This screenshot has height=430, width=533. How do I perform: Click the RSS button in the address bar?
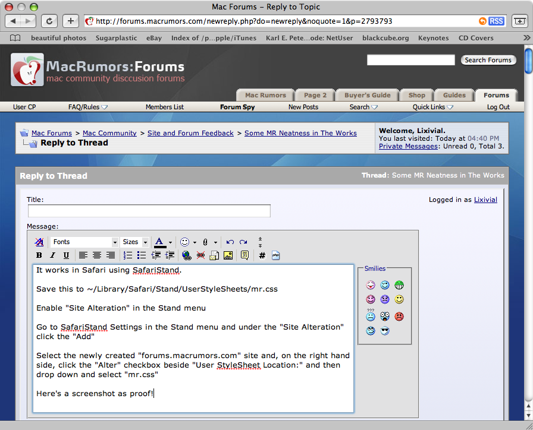(x=496, y=21)
